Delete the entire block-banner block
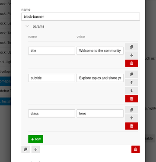This screenshot has width=156, height=162. (x=136, y=149)
